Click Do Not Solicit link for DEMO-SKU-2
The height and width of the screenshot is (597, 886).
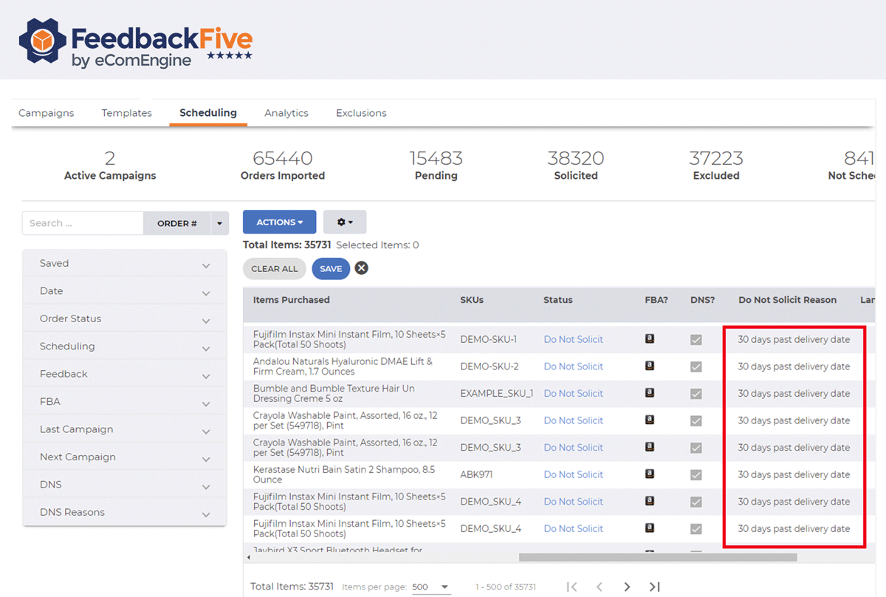click(x=573, y=366)
